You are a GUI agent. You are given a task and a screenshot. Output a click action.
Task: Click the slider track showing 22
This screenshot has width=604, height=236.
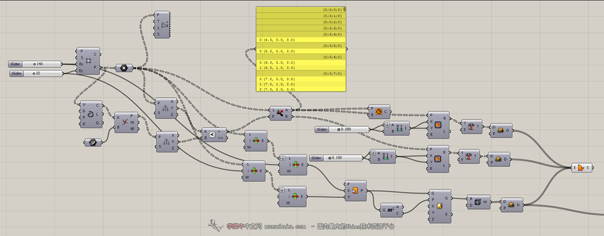click(x=43, y=73)
